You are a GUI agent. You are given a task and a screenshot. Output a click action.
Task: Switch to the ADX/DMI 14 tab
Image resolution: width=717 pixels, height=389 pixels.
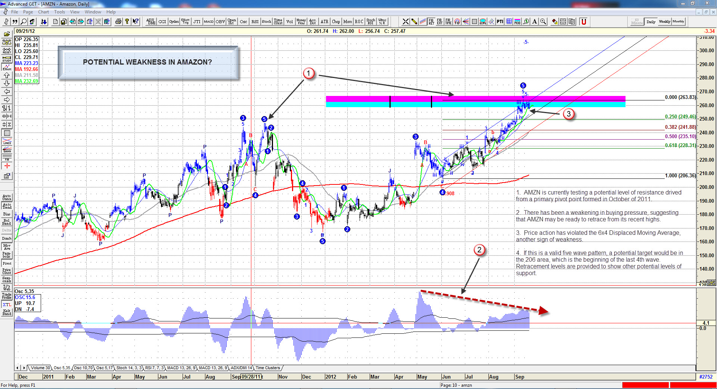241,368
